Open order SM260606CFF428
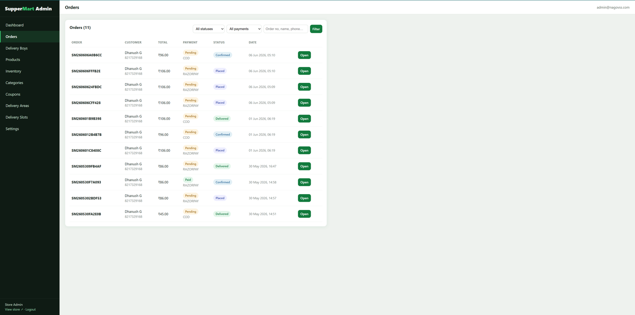The height and width of the screenshot is (315, 635). [x=304, y=103]
